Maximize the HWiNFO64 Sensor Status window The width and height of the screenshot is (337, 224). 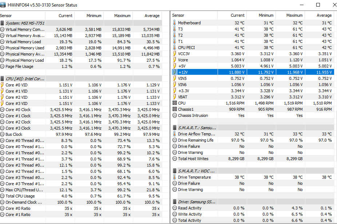tap(318, 5)
